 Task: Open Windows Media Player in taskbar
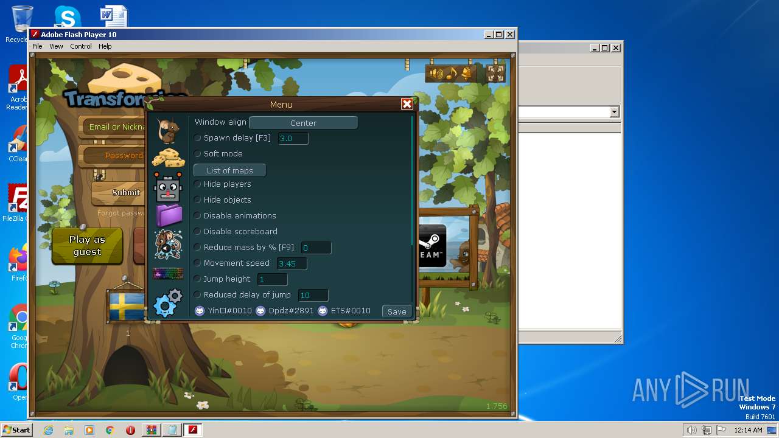[89, 430]
